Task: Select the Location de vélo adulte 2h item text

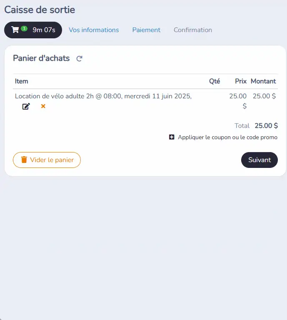Action: [x=103, y=96]
